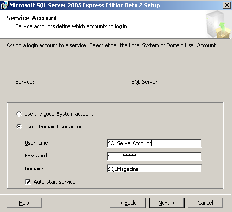Click the setup installer icon in title bar
The height and width of the screenshot is (212, 232).
coord(4,5)
